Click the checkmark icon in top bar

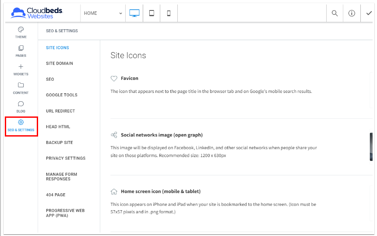[369, 13]
